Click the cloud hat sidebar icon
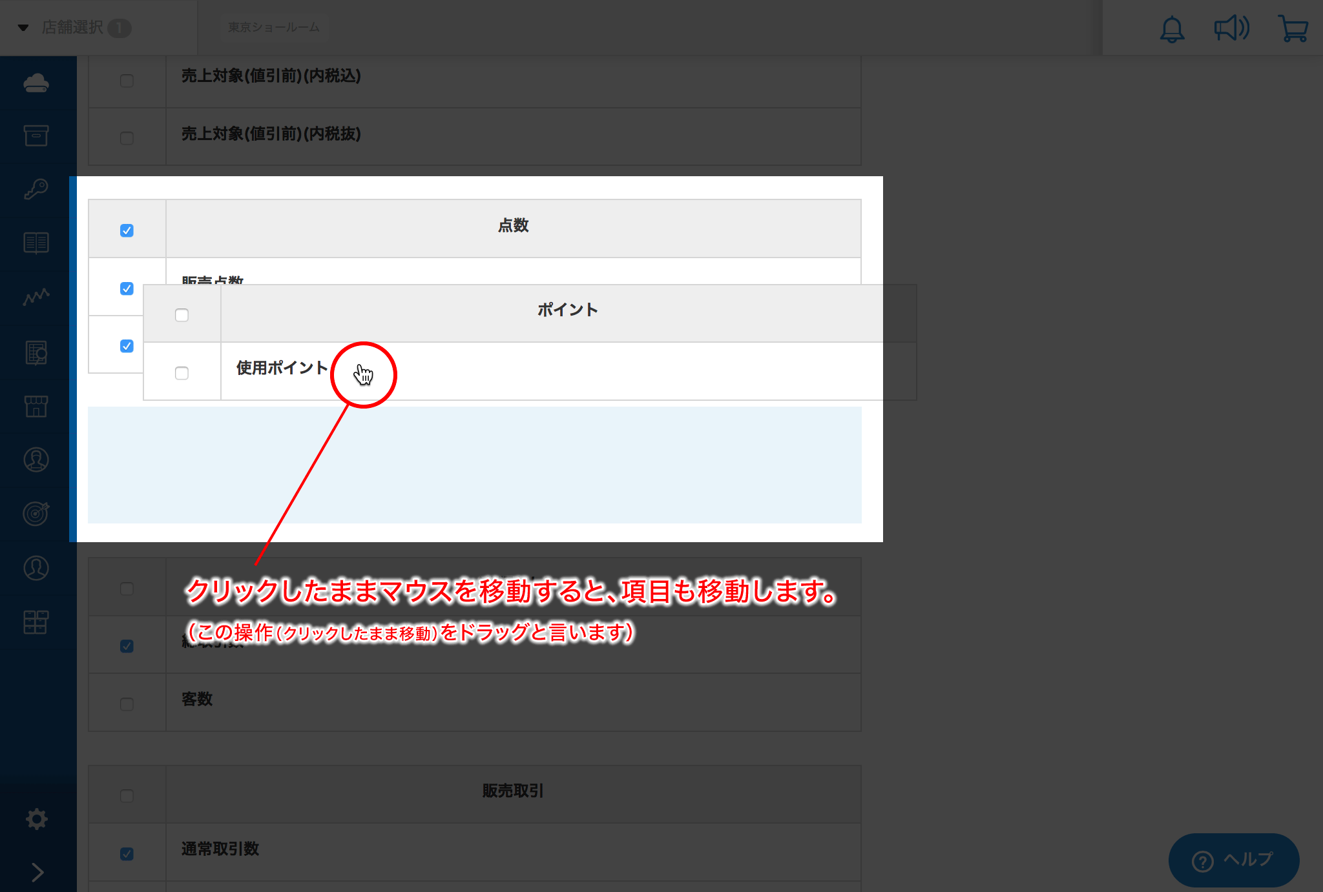Screen dimensions: 1323x892 (x=36, y=83)
